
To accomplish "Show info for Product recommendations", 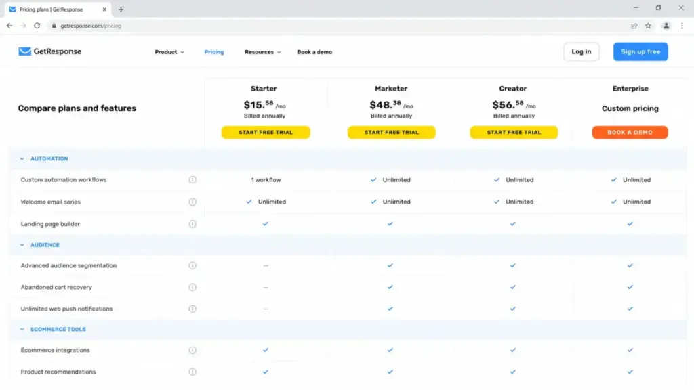I will point(192,372).
